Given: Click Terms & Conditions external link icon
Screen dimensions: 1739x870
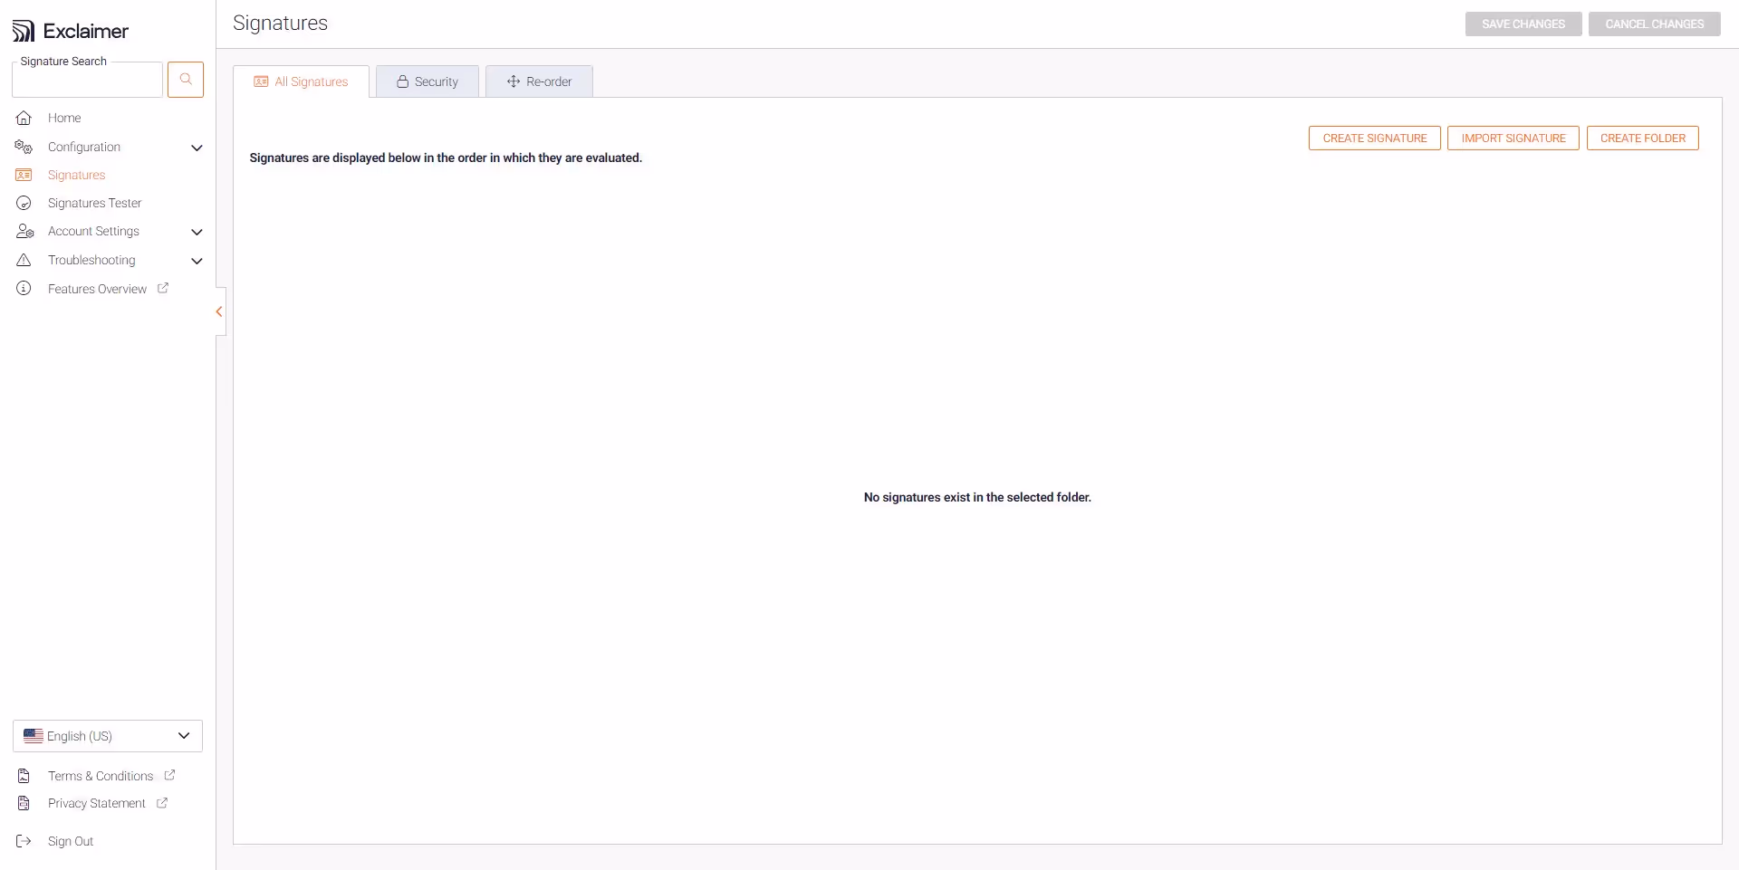Looking at the screenshot, I should pos(169,775).
